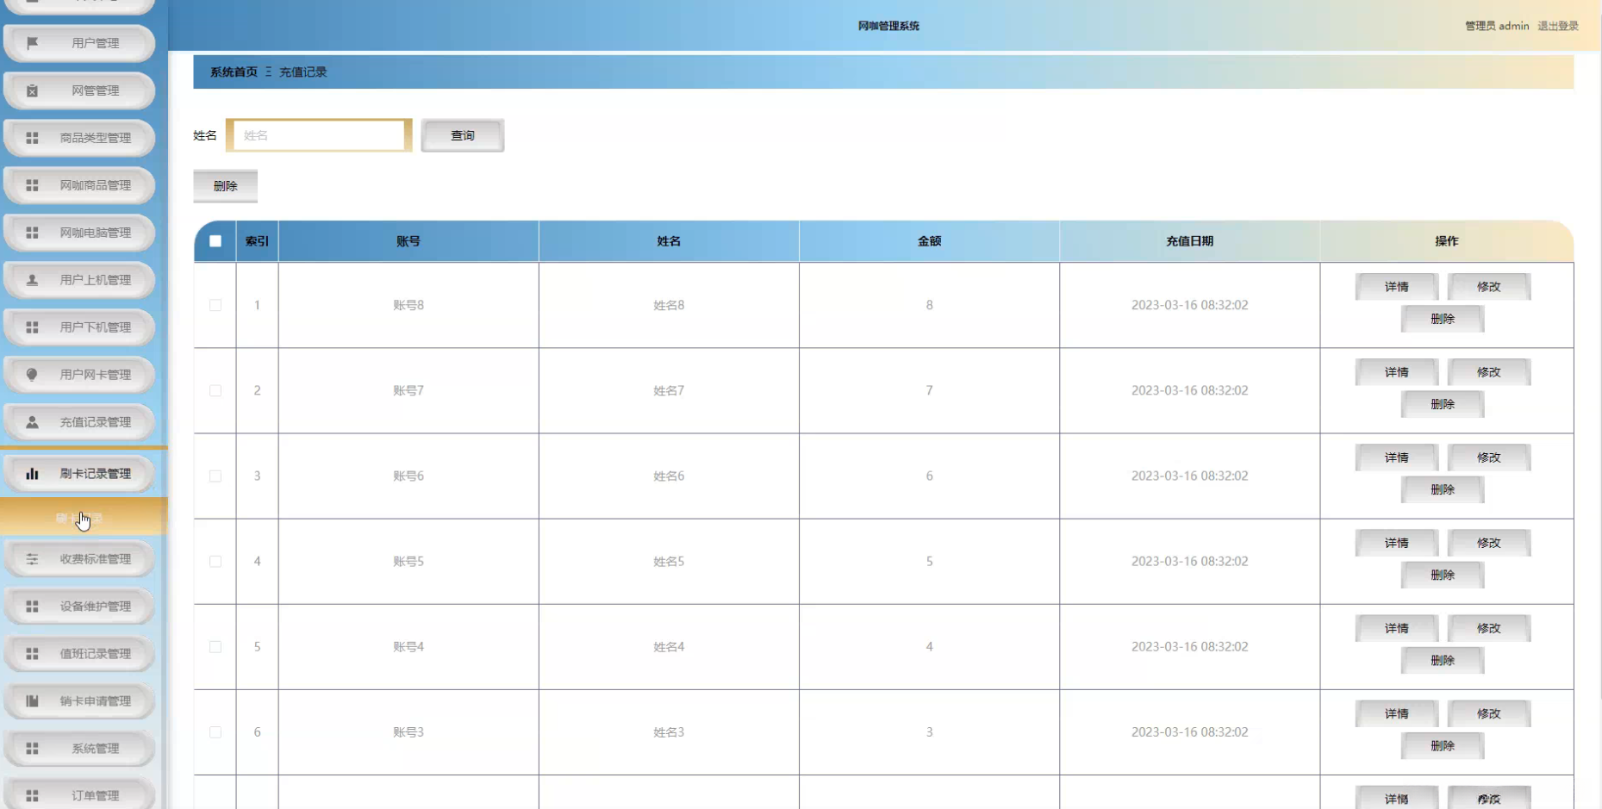
Task: Click the 查询 search button
Action: point(463,135)
